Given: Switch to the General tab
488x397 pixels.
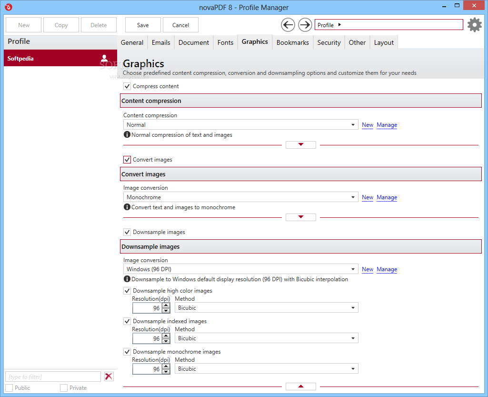Looking at the screenshot, I should (132, 42).
